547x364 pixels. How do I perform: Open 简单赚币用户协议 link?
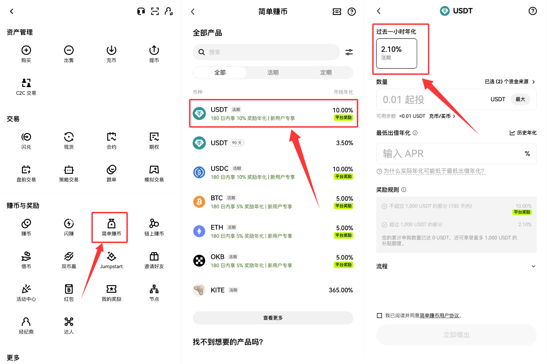point(439,316)
